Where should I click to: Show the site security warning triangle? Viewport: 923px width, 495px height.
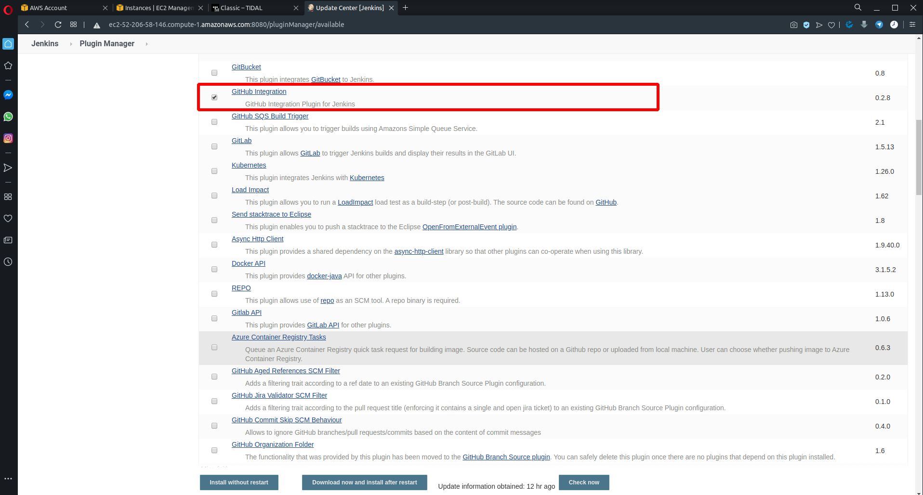pyautogui.click(x=97, y=25)
